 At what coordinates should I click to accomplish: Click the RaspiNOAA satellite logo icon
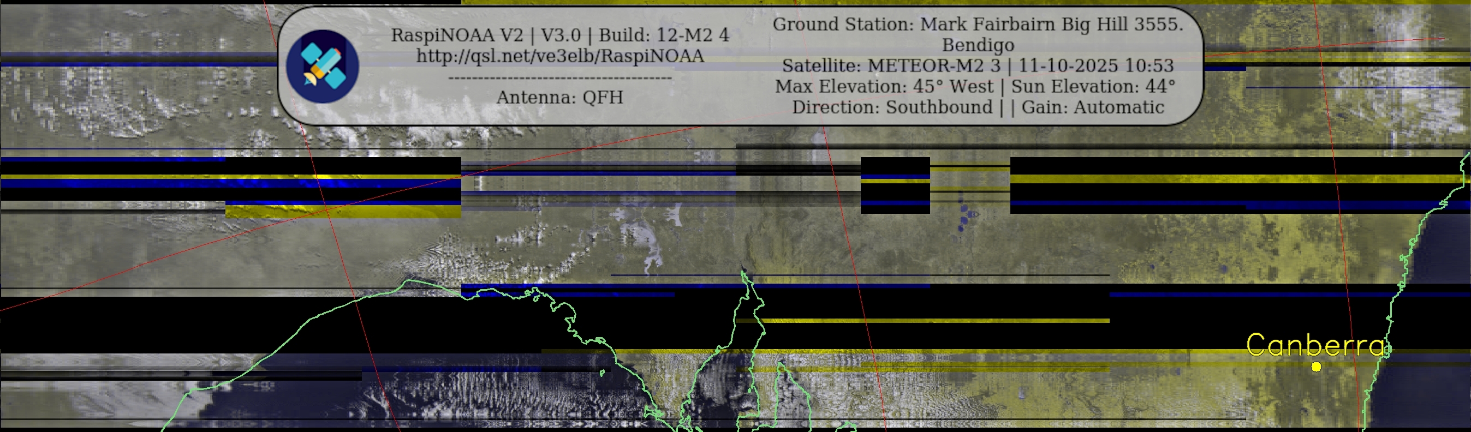coord(322,66)
